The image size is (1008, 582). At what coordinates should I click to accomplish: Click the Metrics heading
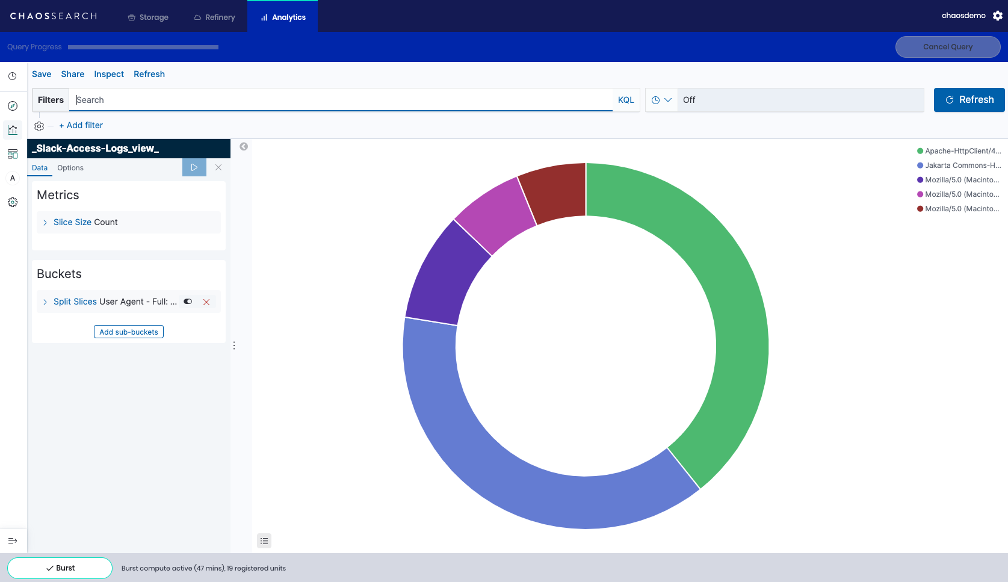[x=58, y=195]
